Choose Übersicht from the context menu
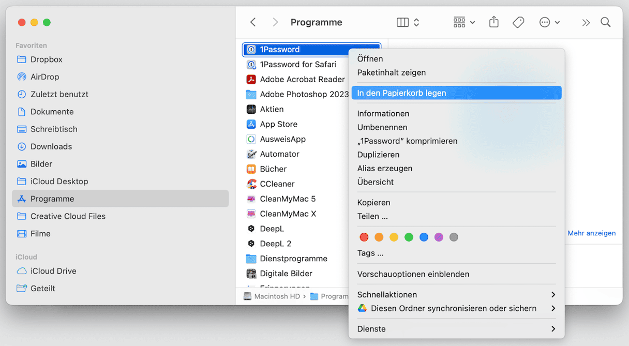The height and width of the screenshot is (346, 629). [x=456, y=182]
